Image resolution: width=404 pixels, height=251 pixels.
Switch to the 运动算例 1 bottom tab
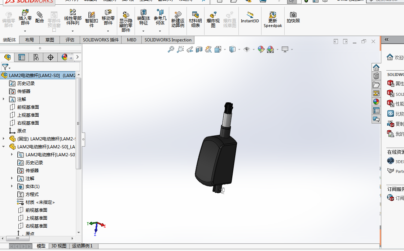click(x=83, y=246)
